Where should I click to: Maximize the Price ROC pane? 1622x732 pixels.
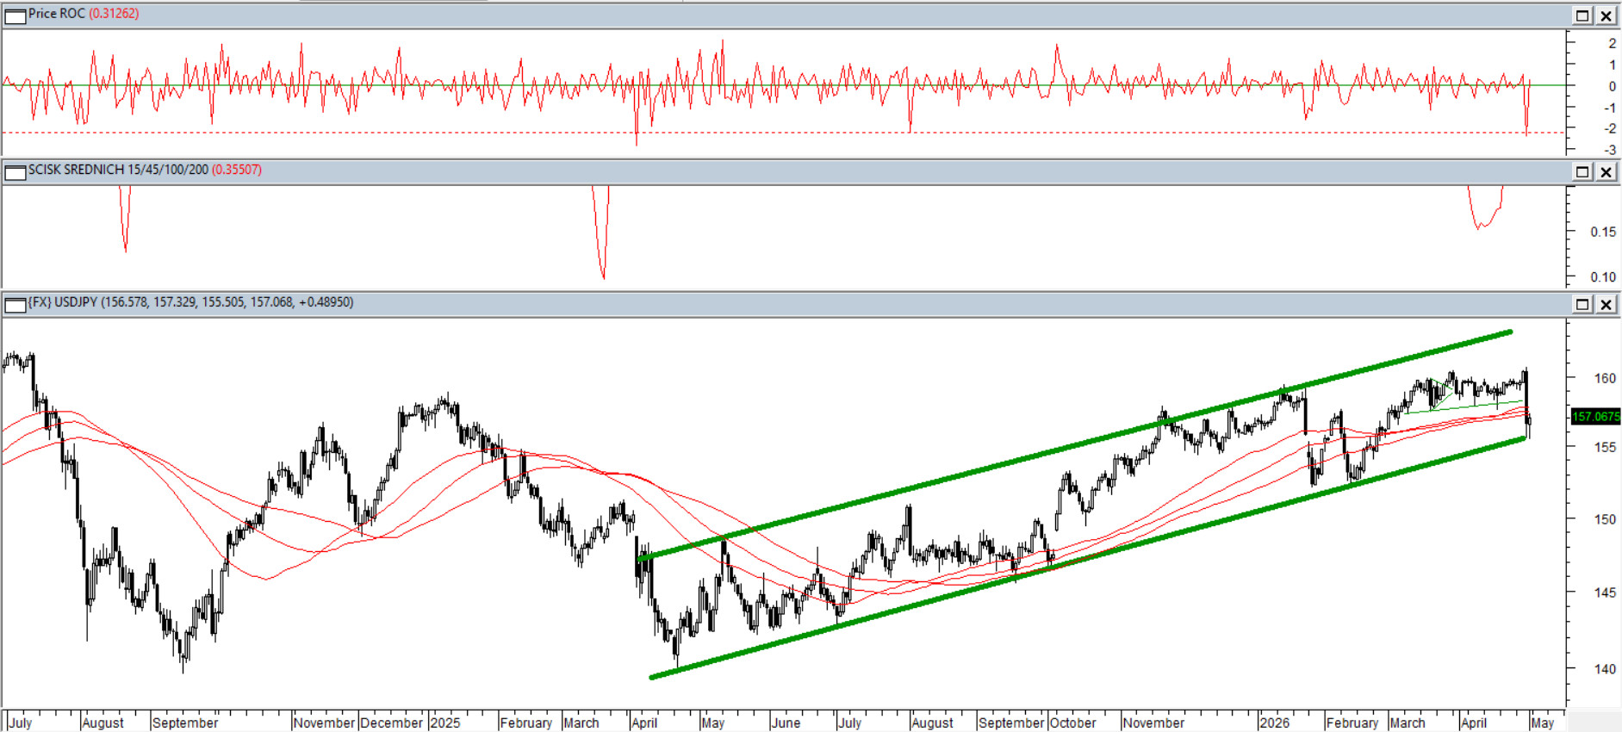1582,16
